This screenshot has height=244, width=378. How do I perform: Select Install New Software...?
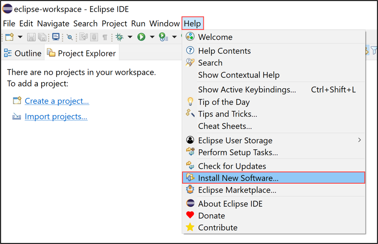coord(274,178)
